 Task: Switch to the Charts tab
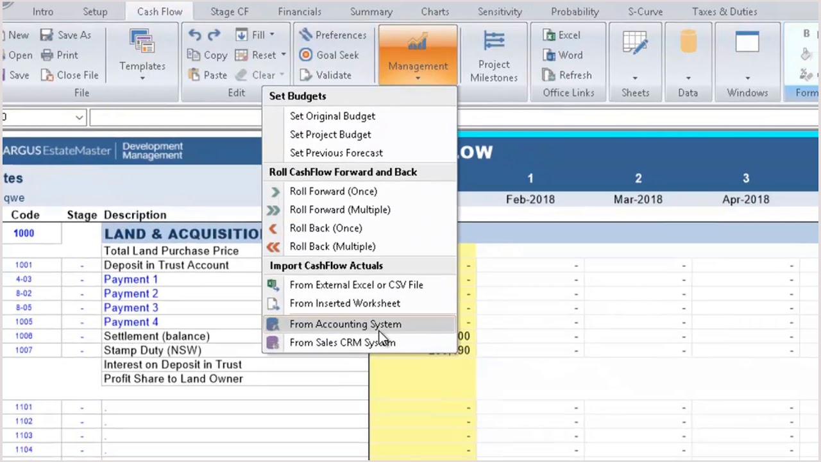(435, 12)
